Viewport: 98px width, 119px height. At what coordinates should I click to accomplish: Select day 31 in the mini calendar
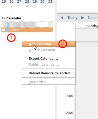(x=50, y=2)
